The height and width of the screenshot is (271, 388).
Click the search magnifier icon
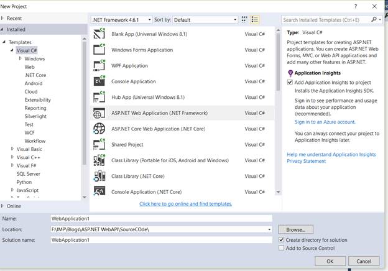pyautogui.click(x=374, y=19)
